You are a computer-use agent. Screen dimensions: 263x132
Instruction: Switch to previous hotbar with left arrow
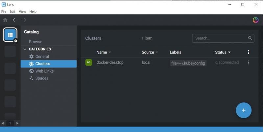pos(3,123)
